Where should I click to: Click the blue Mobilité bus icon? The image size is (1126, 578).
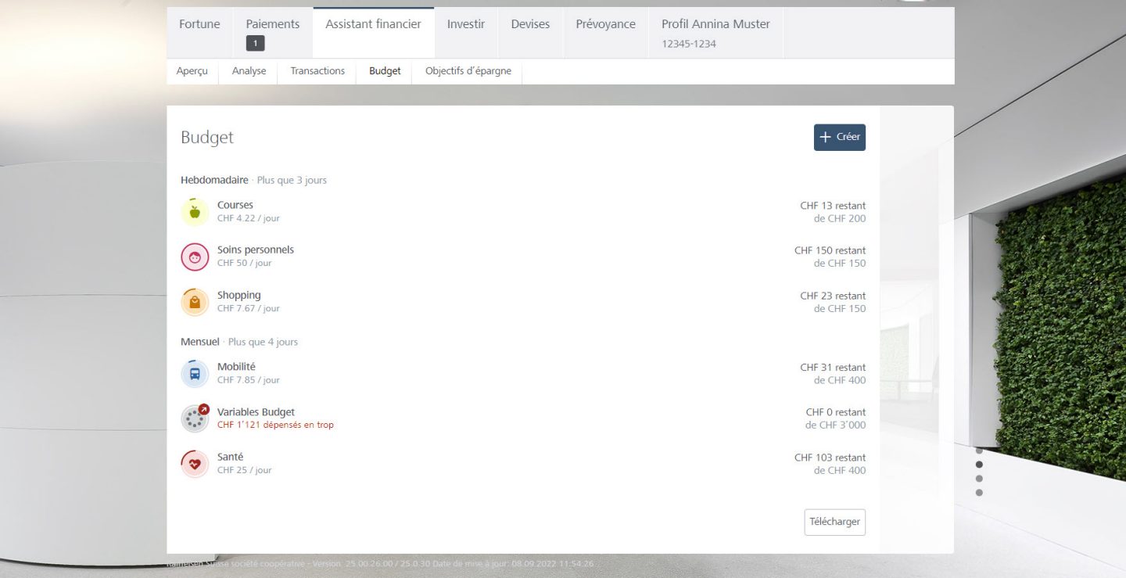pyautogui.click(x=195, y=373)
